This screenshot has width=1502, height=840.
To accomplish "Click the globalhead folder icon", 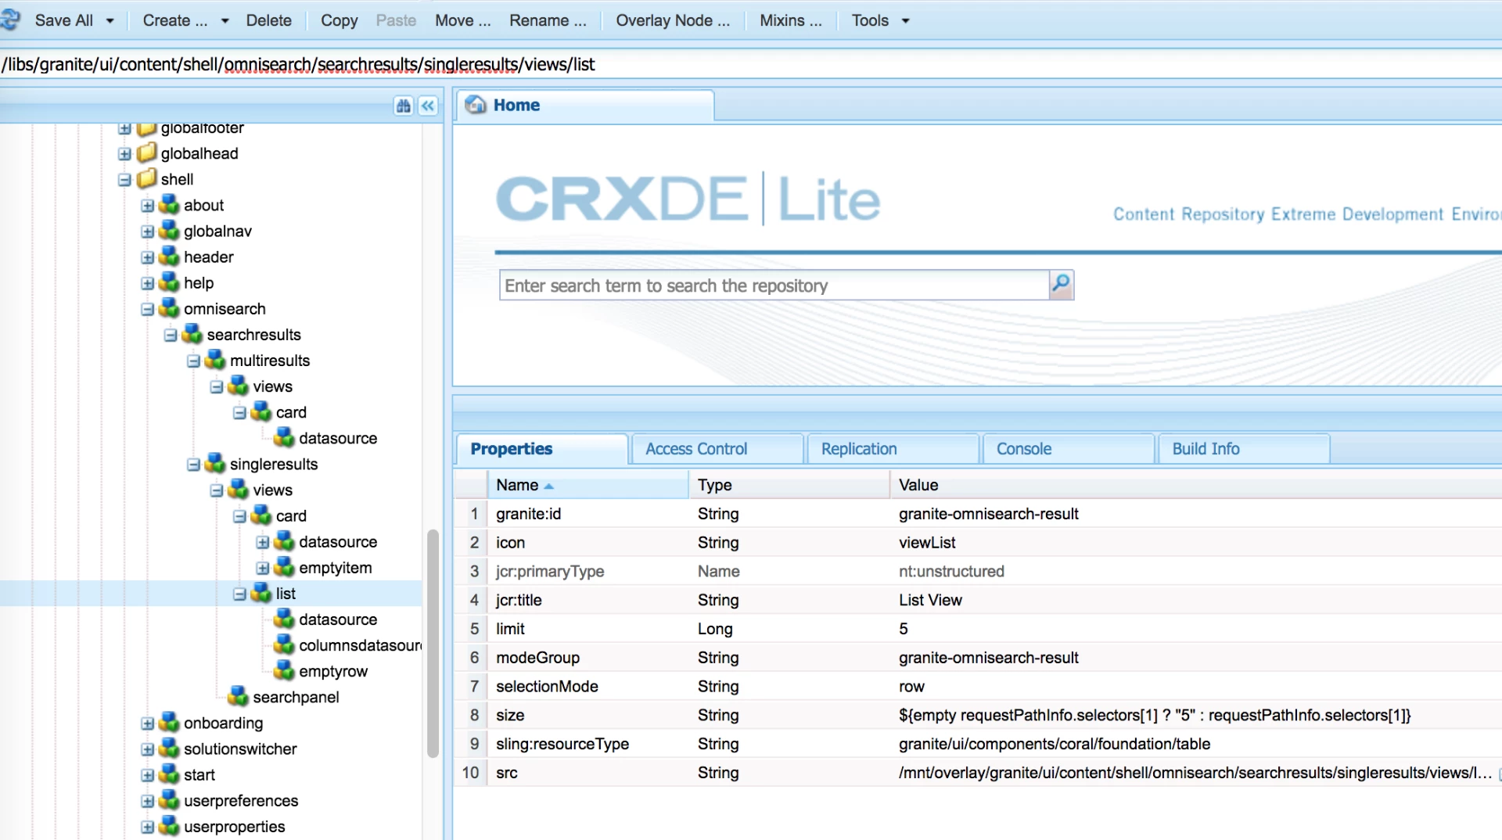I will point(147,153).
